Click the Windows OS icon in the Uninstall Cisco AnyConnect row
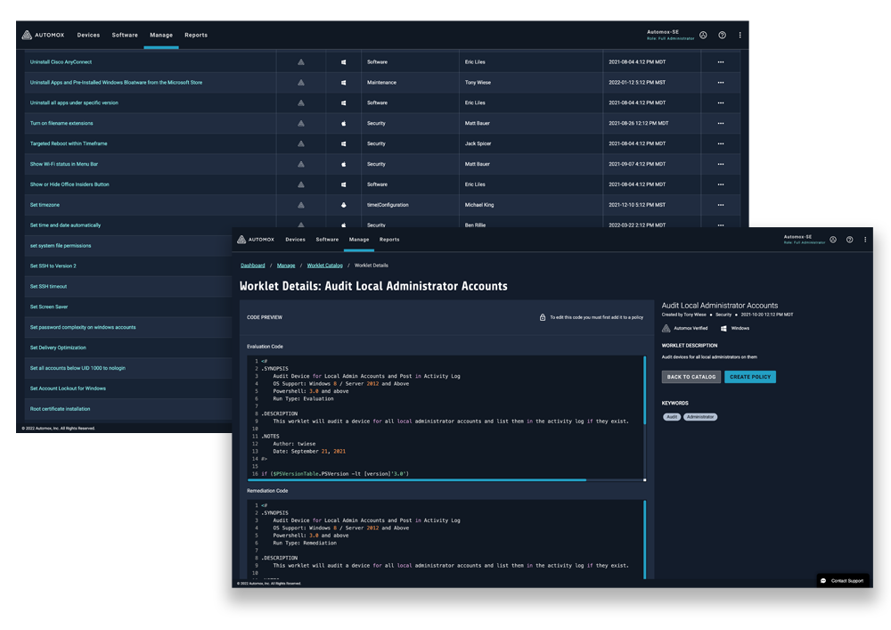This screenshot has height=630, width=891. [x=343, y=61]
